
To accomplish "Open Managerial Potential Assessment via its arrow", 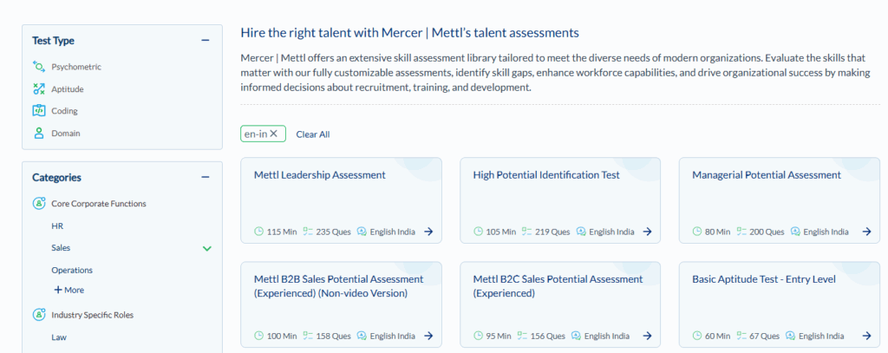I will [x=866, y=232].
